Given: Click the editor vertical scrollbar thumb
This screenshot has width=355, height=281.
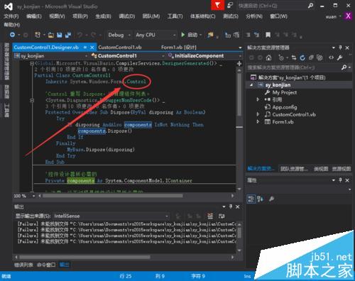Looking at the screenshot, I should (x=239, y=94).
